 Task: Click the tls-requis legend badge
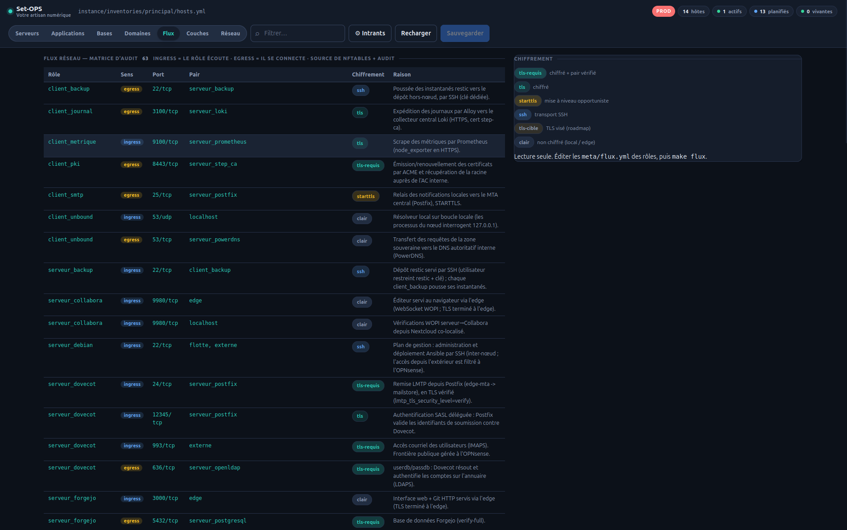(530, 73)
